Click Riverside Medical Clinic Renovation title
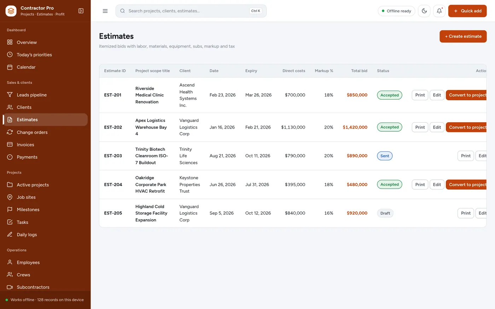495x309 pixels. tap(150, 95)
